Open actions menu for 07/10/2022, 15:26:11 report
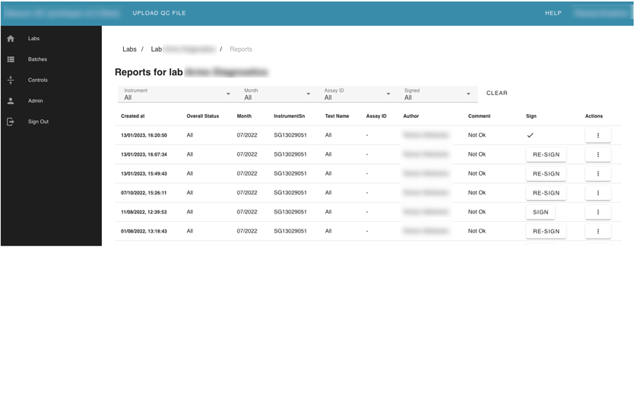Image resolution: width=634 pixels, height=405 pixels. [598, 193]
